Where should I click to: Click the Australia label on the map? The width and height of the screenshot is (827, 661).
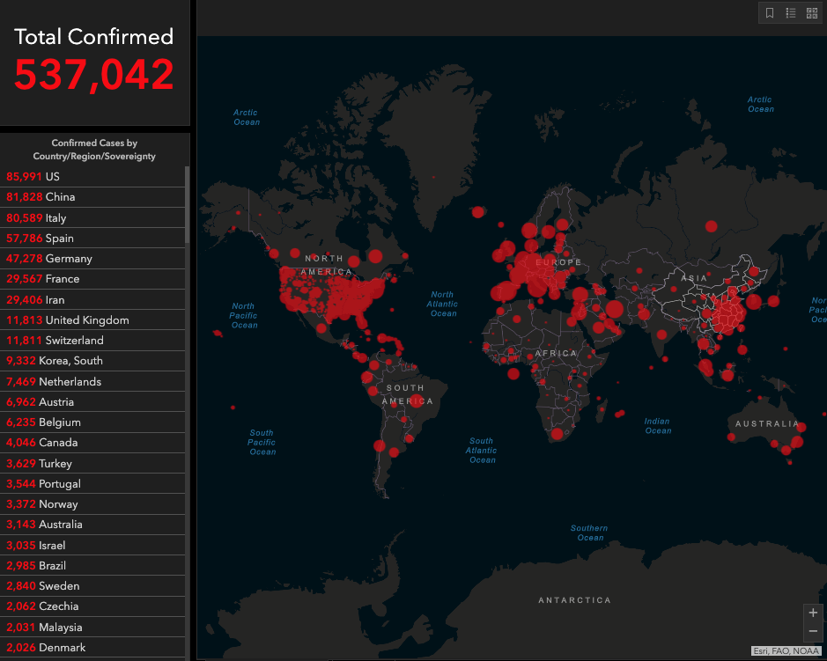(x=766, y=424)
